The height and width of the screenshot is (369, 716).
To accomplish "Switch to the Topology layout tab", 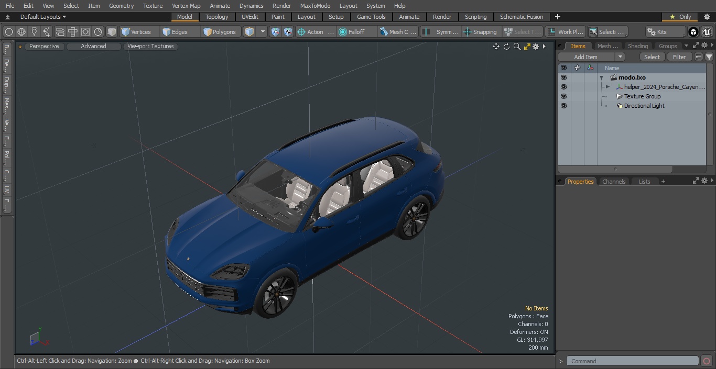I will [x=216, y=17].
